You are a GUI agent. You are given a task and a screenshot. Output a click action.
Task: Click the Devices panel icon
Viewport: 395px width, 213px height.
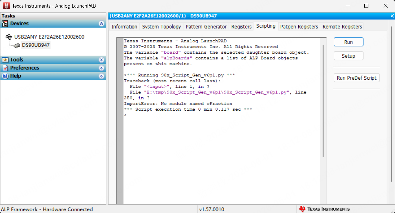point(5,24)
